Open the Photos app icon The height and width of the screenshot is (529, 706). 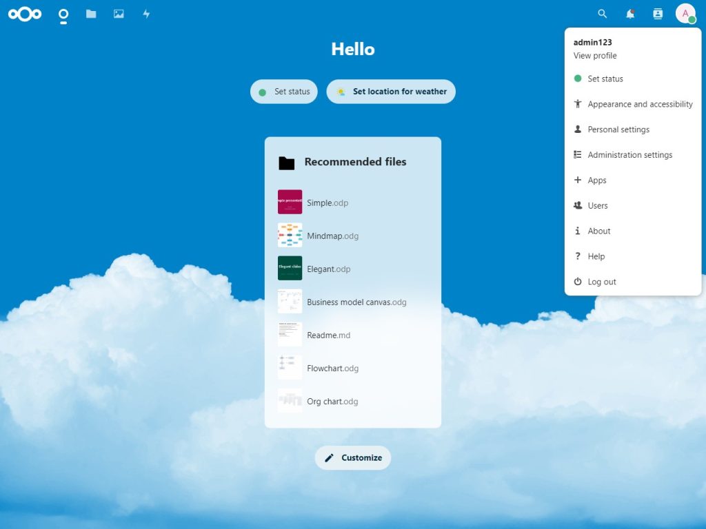pos(119,14)
